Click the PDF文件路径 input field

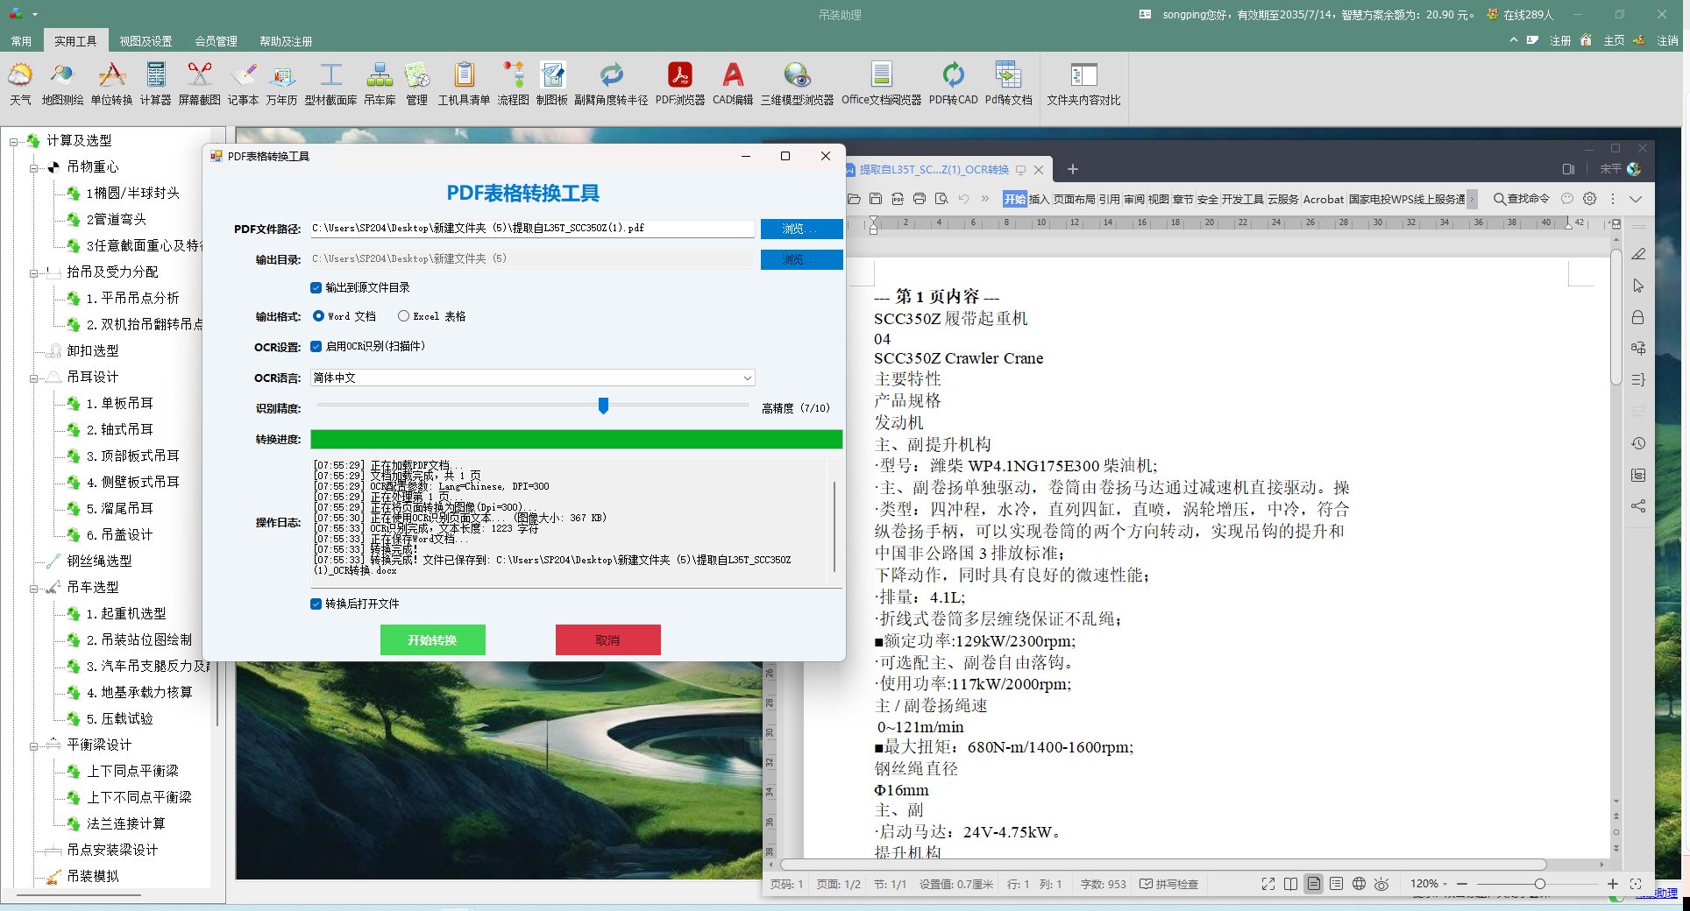coord(533,228)
